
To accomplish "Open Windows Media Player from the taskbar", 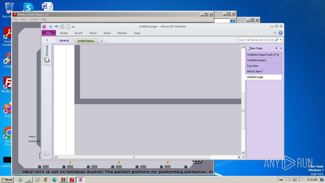I will click(37, 180).
